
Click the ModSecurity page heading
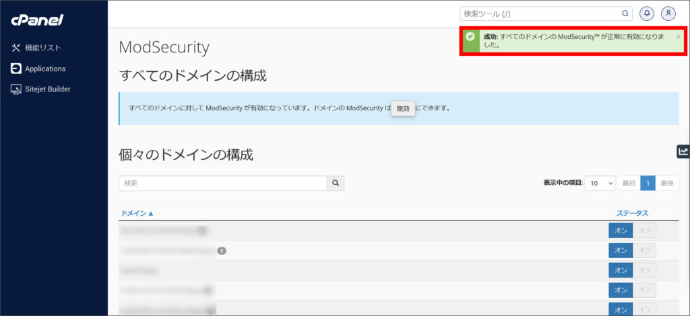coord(164,47)
